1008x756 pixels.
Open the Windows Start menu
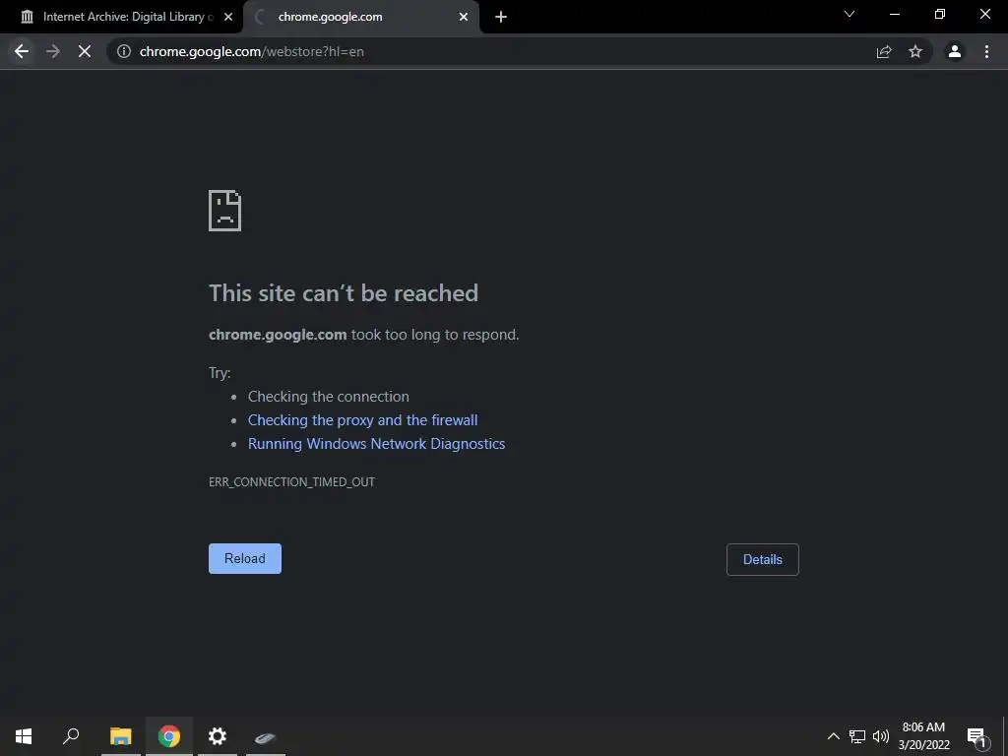(24, 736)
